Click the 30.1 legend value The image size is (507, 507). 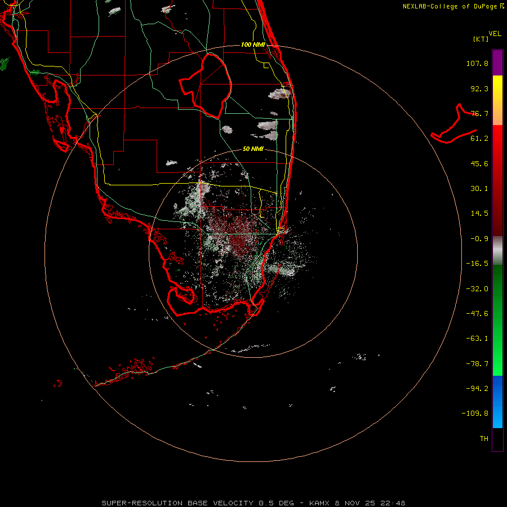click(479, 189)
